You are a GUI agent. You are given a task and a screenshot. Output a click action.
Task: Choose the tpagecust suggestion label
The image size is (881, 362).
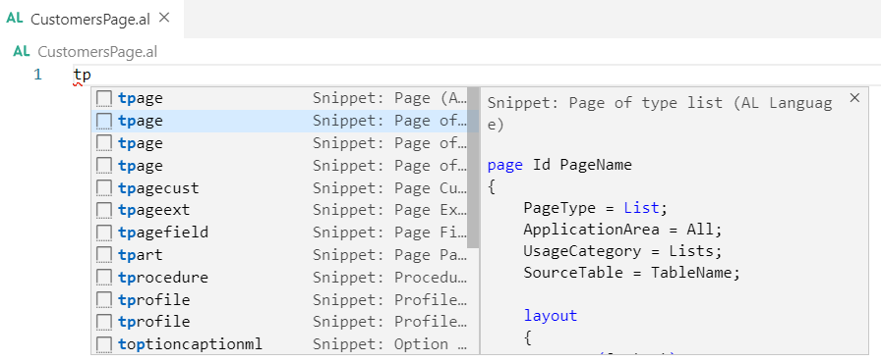pos(158,188)
